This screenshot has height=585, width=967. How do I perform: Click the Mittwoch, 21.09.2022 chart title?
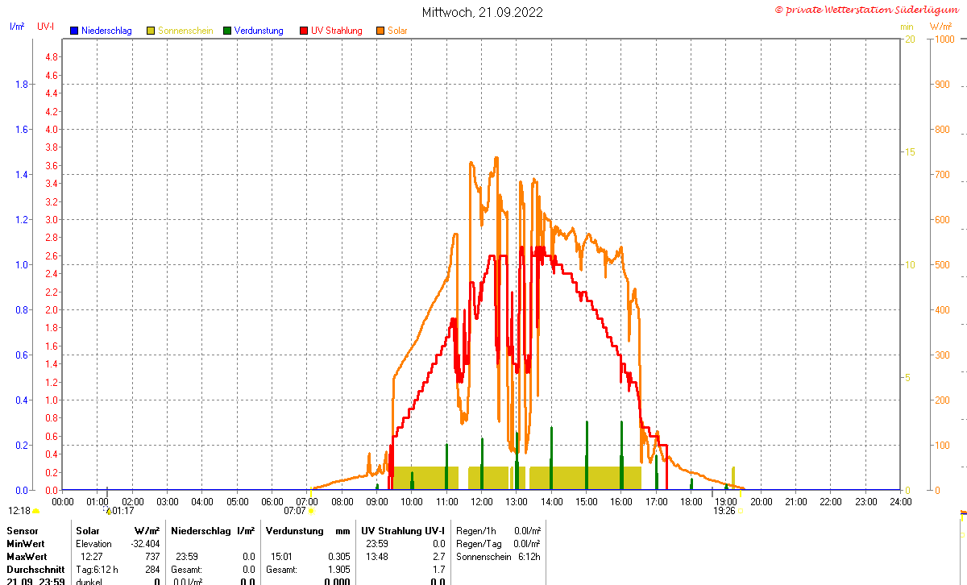pos(483,12)
